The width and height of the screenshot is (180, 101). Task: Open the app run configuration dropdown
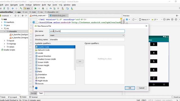click(28, 8)
